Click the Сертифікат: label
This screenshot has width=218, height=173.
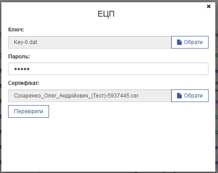point(24,83)
